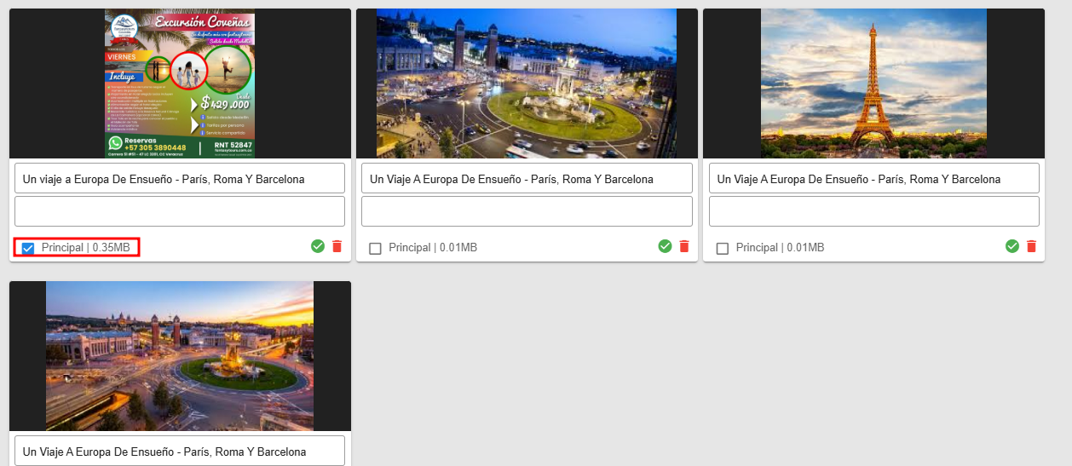
Task: Select the Eiffel Tower thumbnail
Action: tap(873, 83)
